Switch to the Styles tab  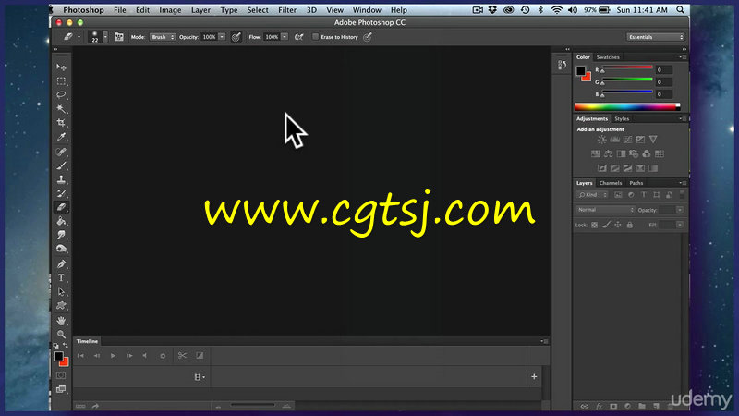click(x=622, y=119)
